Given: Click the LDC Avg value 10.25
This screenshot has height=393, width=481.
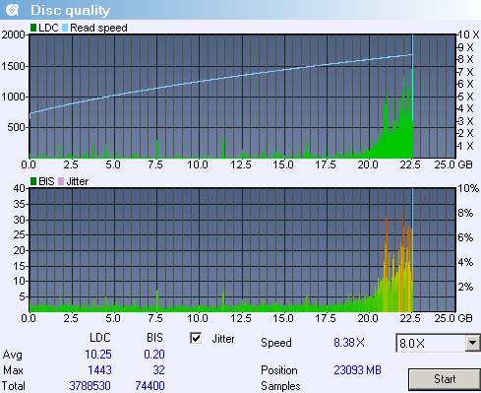Looking at the screenshot, I should (98, 355).
